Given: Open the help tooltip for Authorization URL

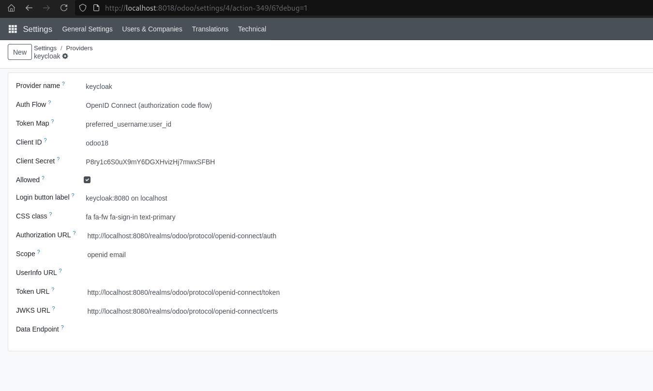Looking at the screenshot, I should click(x=74, y=232).
